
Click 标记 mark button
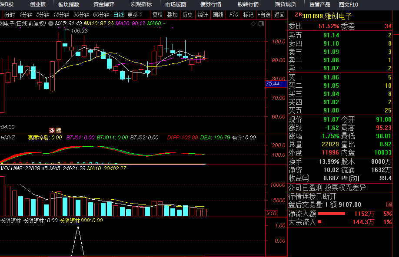[x=248, y=15]
